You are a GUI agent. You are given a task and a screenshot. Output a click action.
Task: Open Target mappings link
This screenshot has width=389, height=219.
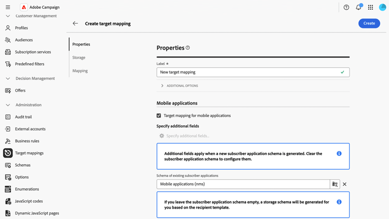[29, 153]
